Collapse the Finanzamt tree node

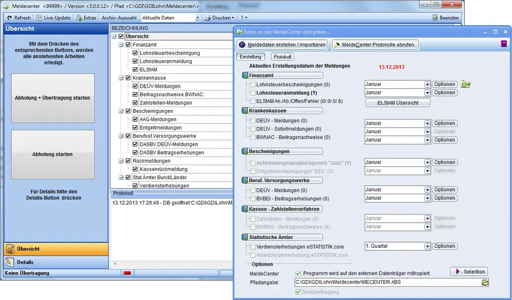[121, 44]
